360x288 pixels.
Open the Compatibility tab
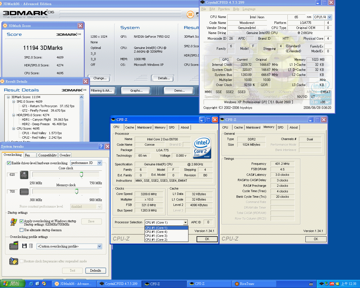click(47, 155)
